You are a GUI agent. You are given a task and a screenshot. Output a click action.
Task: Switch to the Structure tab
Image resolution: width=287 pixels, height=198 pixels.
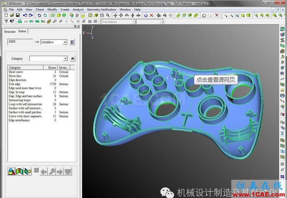[10, 31]
